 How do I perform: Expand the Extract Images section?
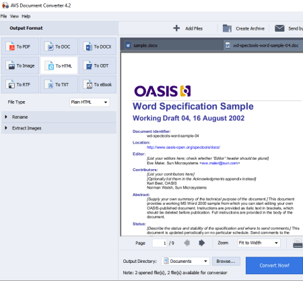(59, 128)
